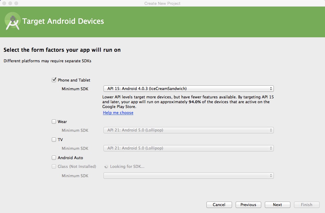This screenshot has height=213, width=325.
Task: Click Minimum SDK label under Wear
Action: [x=75, y=130]
